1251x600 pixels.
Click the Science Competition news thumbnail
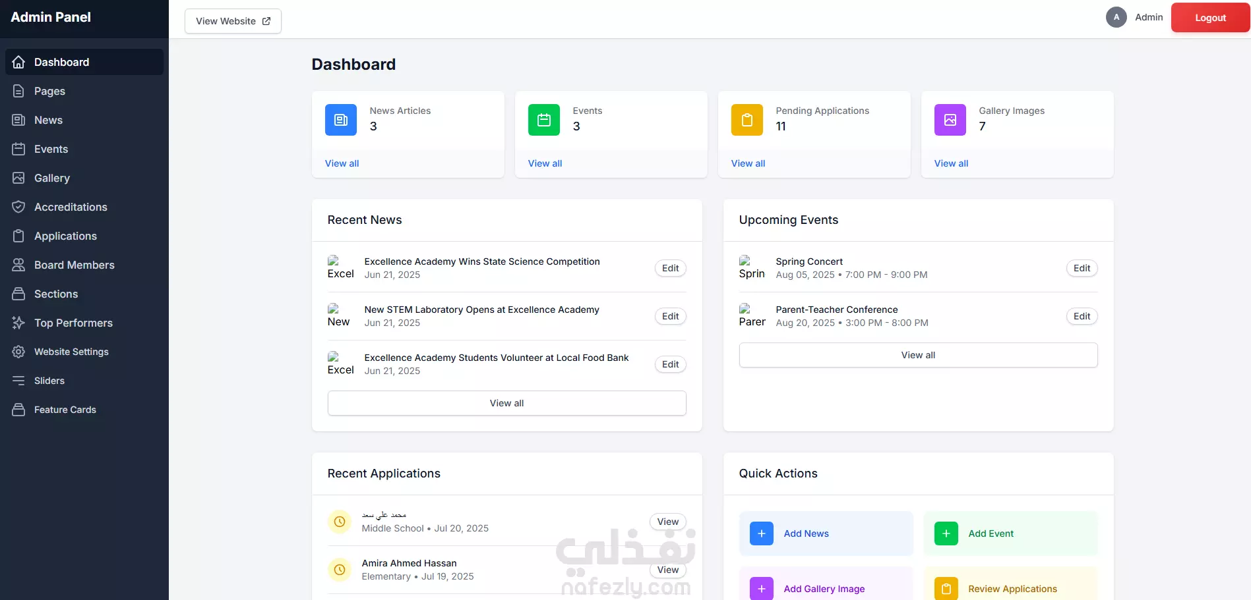tap(341, 268)
